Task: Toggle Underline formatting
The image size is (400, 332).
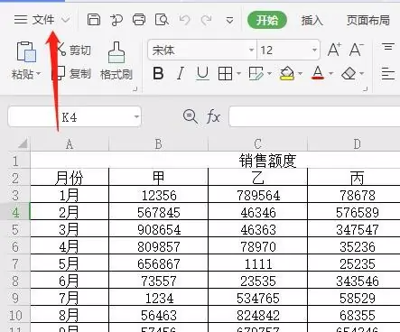Action: (202, 74)
